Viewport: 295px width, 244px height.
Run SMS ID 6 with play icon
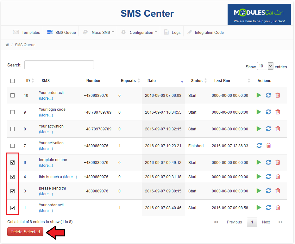point(259,162)
